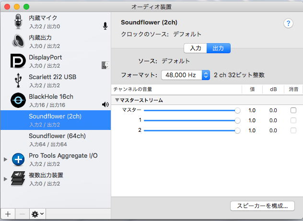Close the オーディオ装置 window

(x=7, y=7)
